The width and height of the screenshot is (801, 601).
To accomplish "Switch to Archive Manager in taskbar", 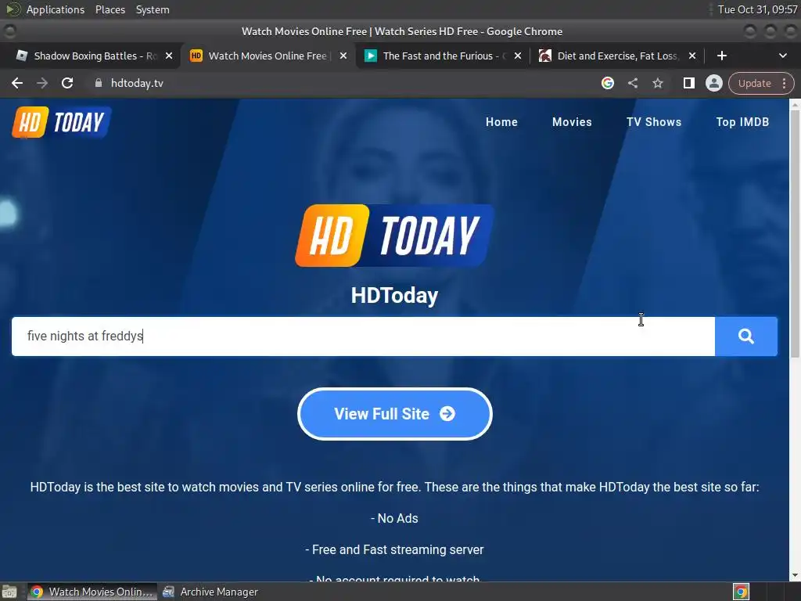I will [x=210, y=592].
